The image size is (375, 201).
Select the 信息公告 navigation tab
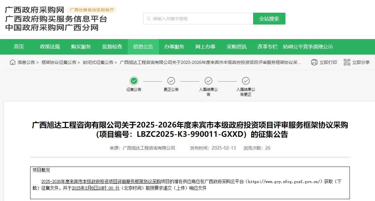[x=143, y=47]
